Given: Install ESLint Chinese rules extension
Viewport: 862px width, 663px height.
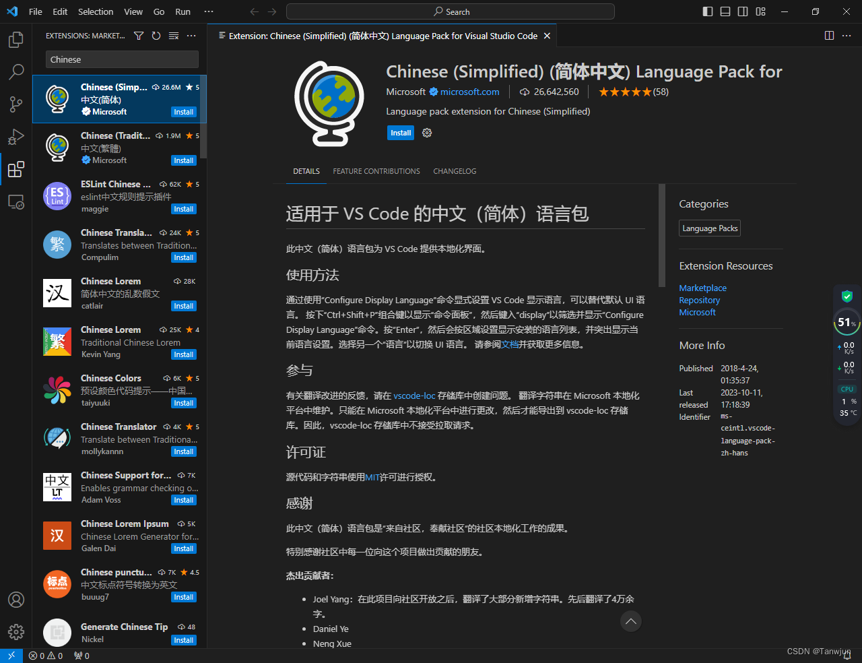Looking at the screenshot, I should (x=184, y=209).
